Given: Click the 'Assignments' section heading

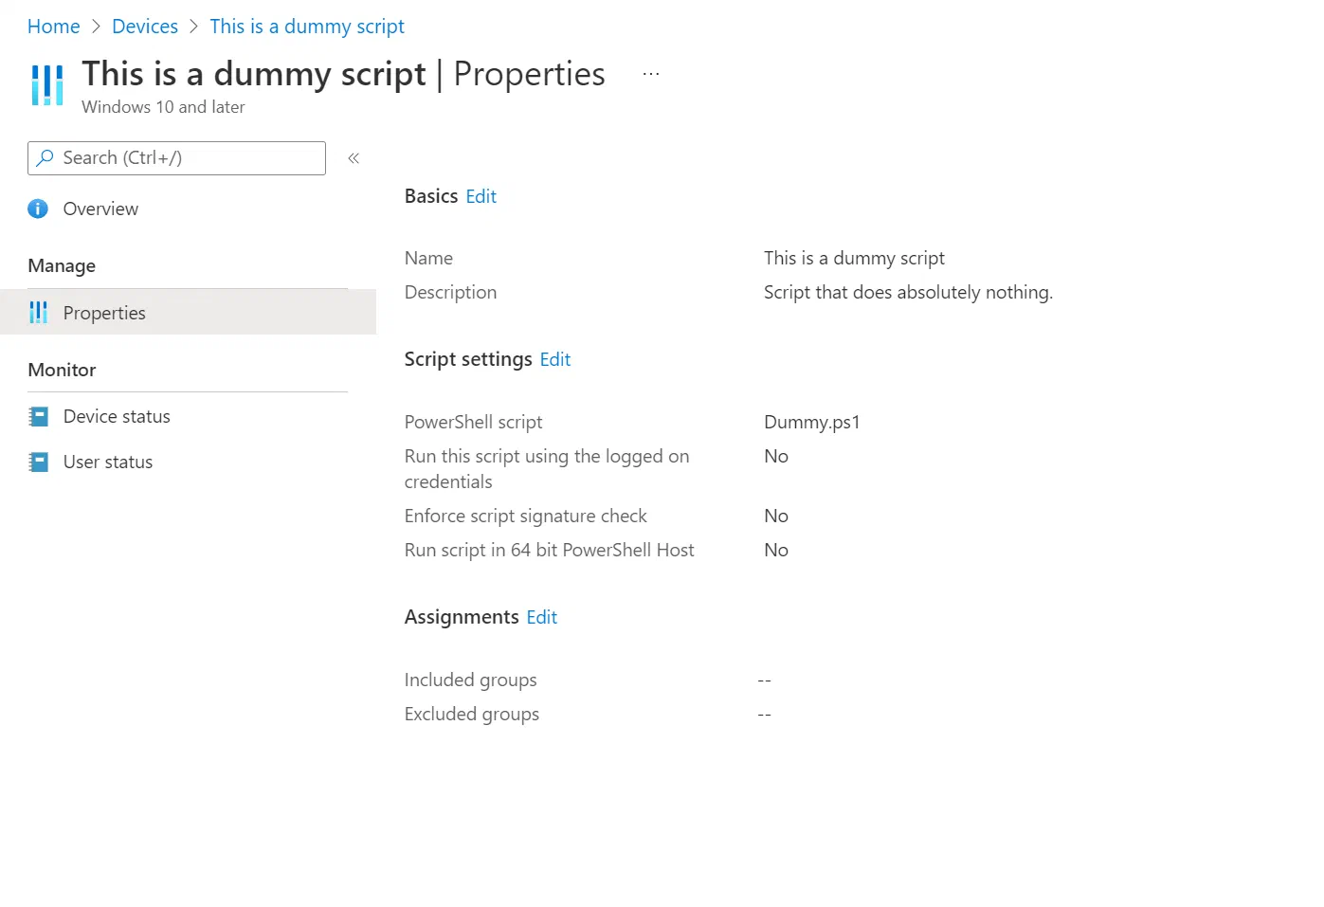Looking at the screenshot, I should point(462,617).
